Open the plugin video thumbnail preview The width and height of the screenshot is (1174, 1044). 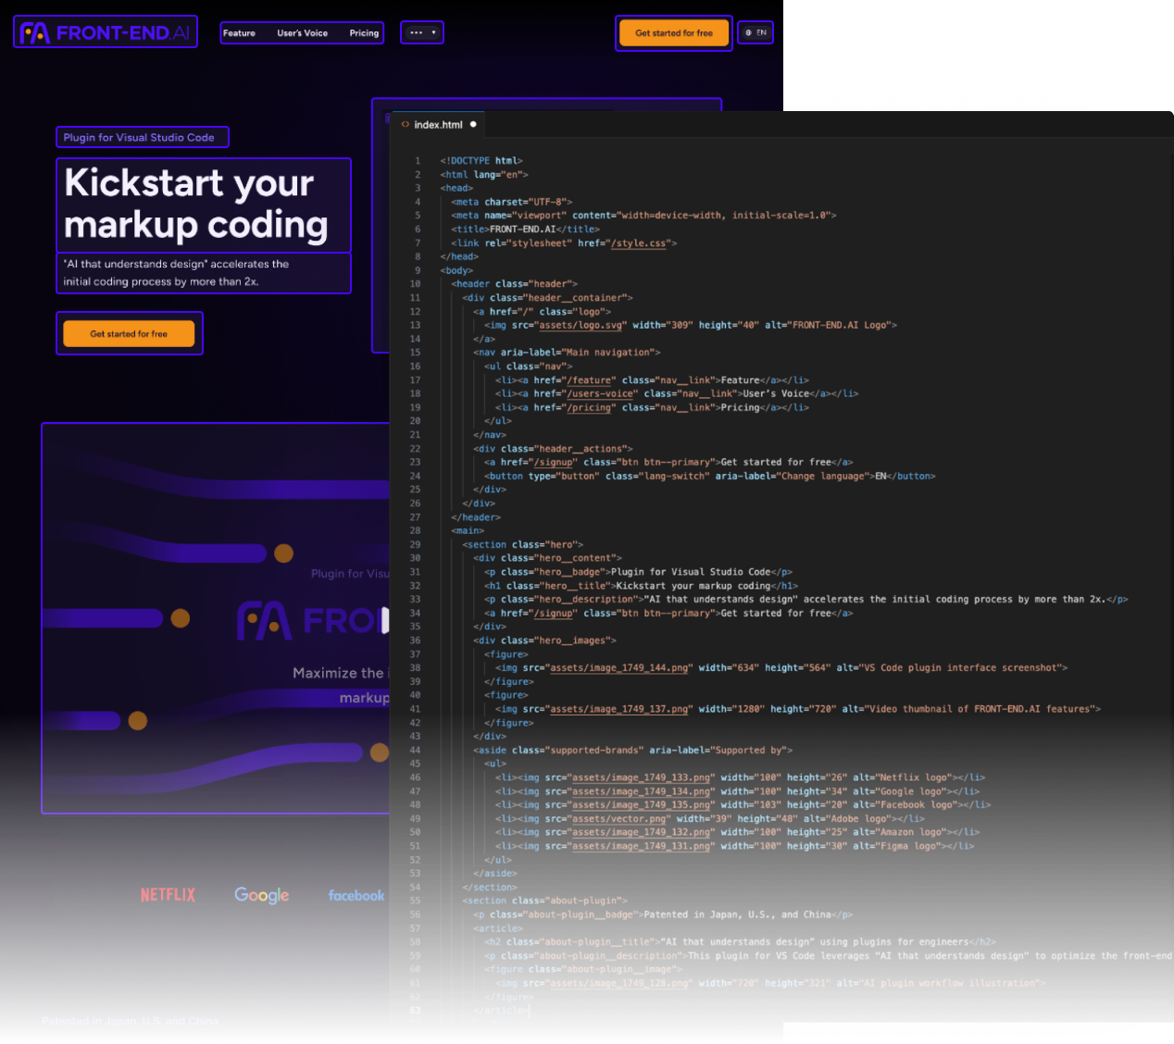[x=215, y=618]
